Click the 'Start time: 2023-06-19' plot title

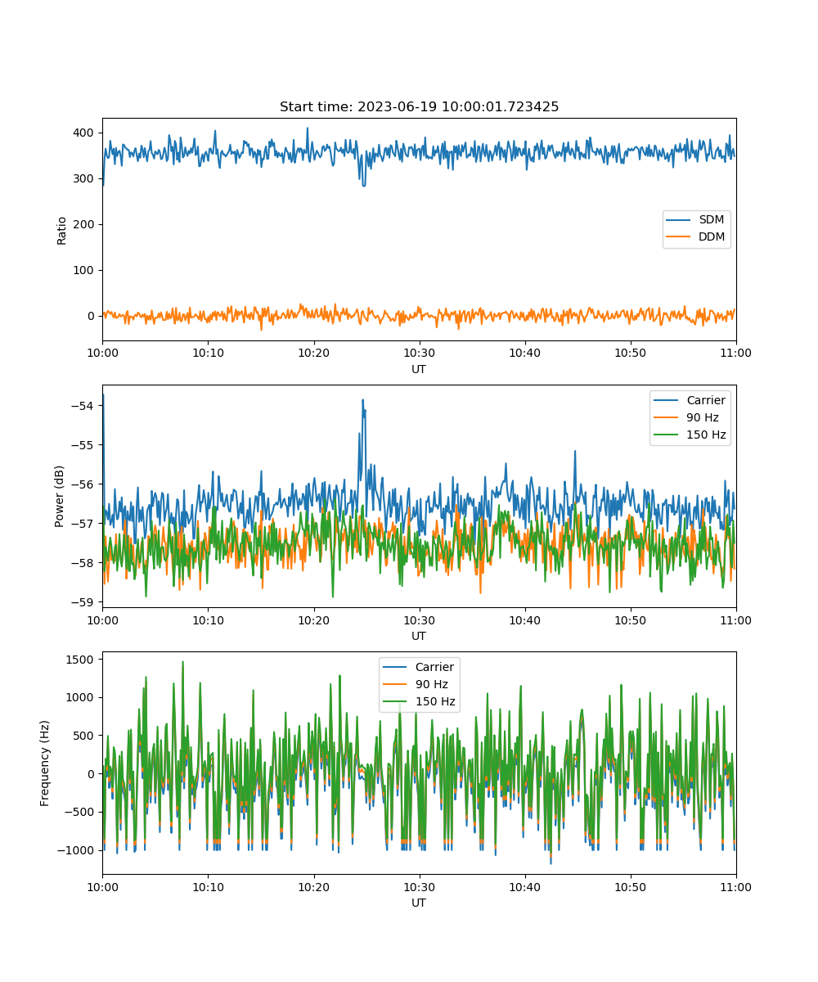pyautogui.click(x=419, y=107)
